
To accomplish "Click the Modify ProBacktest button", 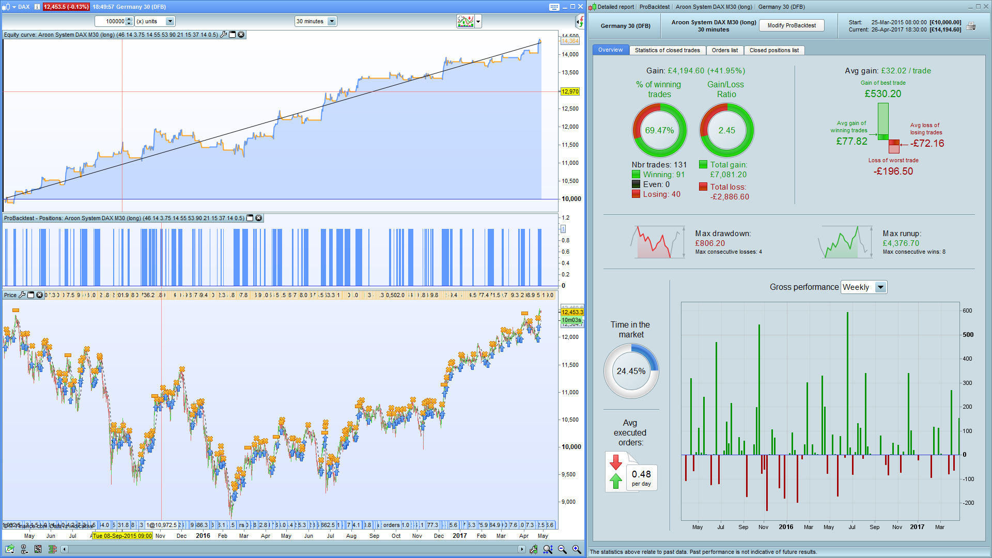I will pos(791,25).
